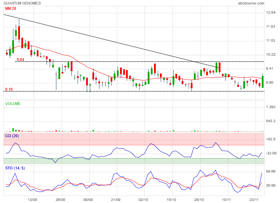Click the 10/11 date label
This screenshot has height=203, width=280.
point(226,199)
